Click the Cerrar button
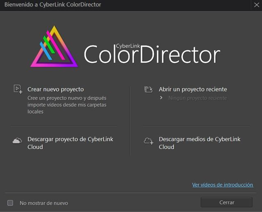Screen dimensions: 262x212 click(226, 202)
